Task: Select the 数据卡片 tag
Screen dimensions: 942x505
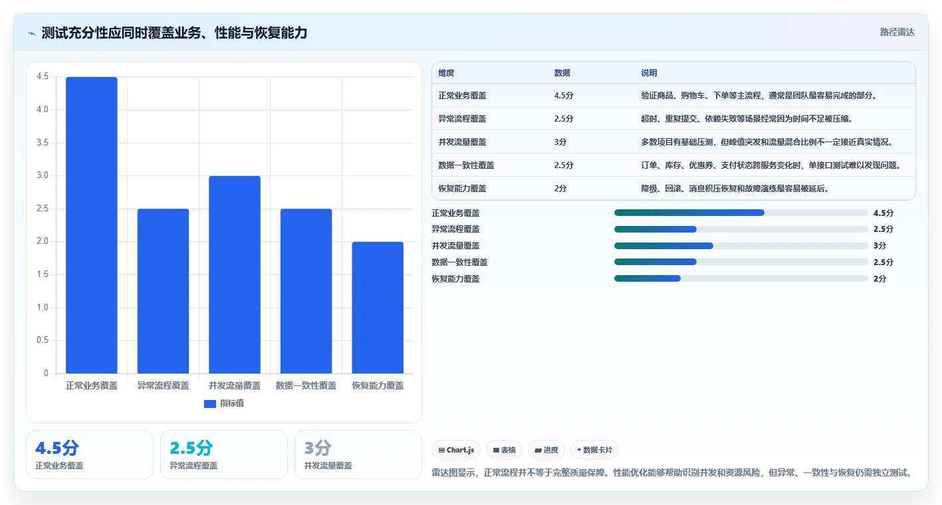Action: [x=594, y=450]
